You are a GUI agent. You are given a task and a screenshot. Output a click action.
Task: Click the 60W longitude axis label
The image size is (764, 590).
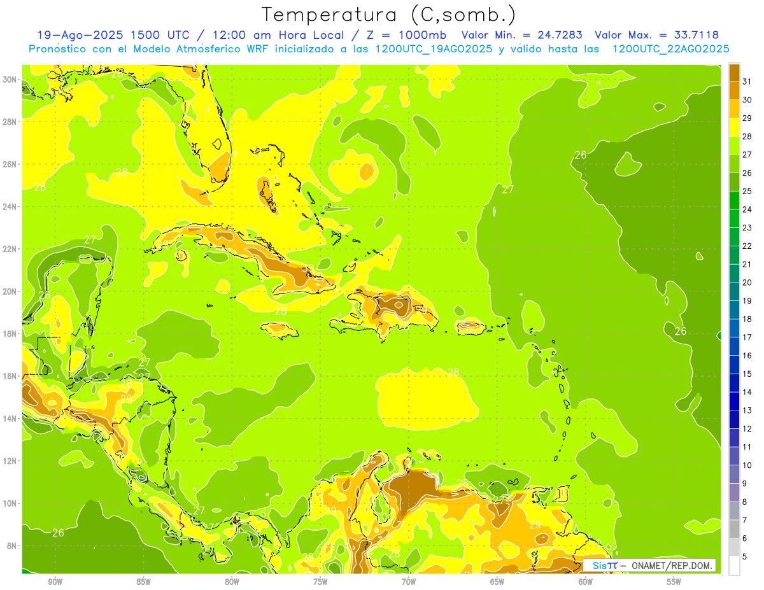[586, 582]
